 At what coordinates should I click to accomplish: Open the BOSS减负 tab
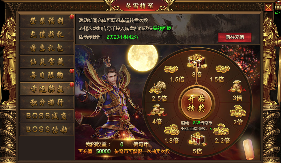click(47, 116)
